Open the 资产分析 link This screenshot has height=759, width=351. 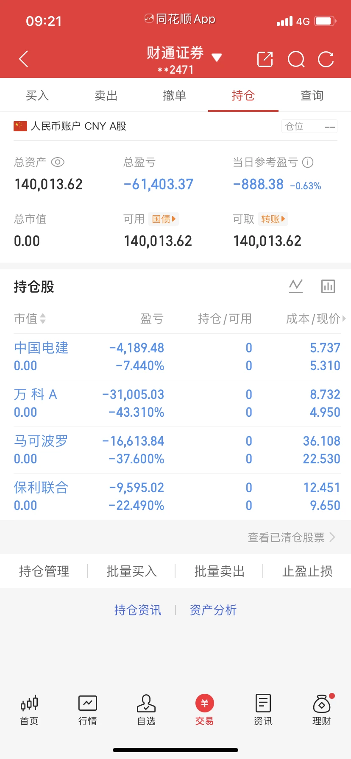[x=213, y=610]
